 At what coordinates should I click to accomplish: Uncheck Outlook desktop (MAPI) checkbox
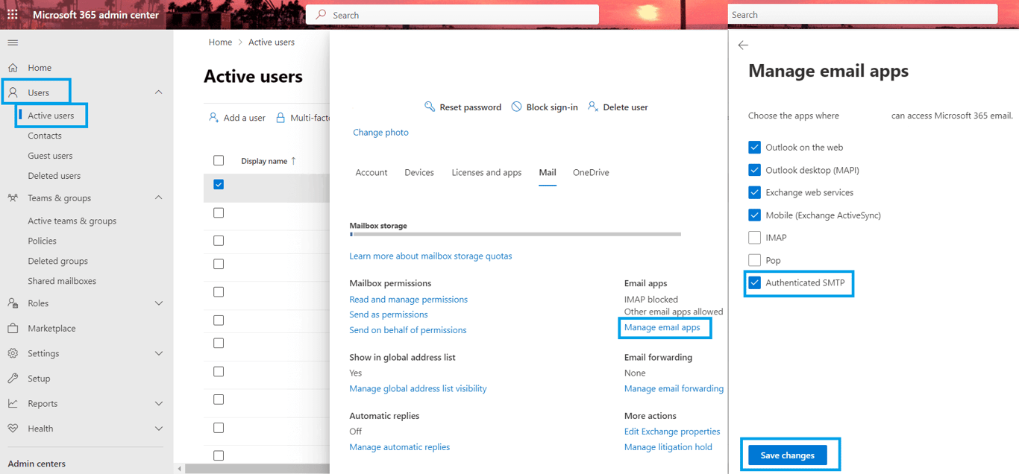[x=754, y=170]
